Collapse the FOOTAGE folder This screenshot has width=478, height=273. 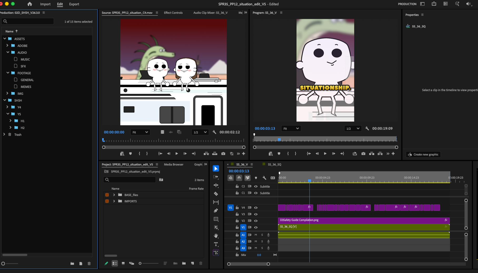pos(8,73)
